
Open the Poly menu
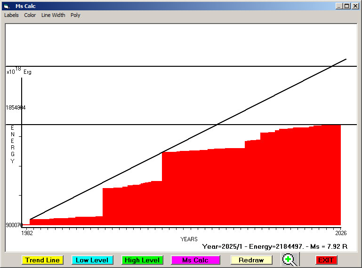tap(75, 15)
